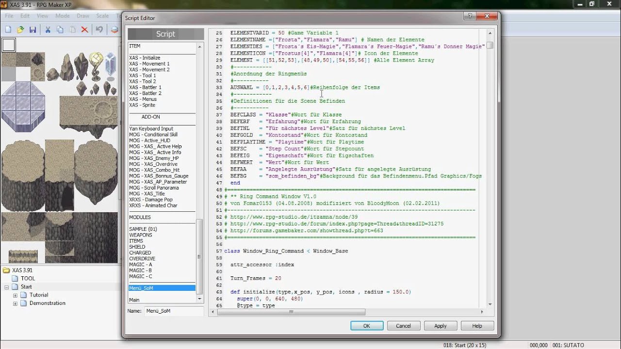Click code editor vertical scrollbar up arrow
Viewport: 621px width, 349px height.
[x=490, y=33]
